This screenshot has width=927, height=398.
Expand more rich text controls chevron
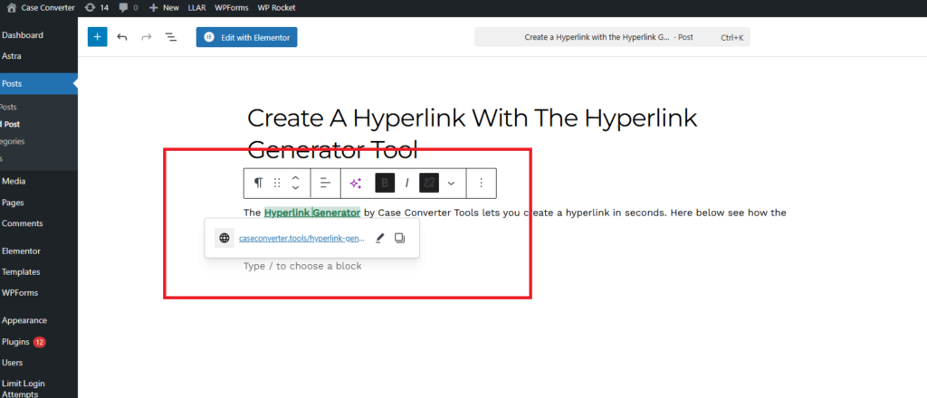[x=451, y=183]
